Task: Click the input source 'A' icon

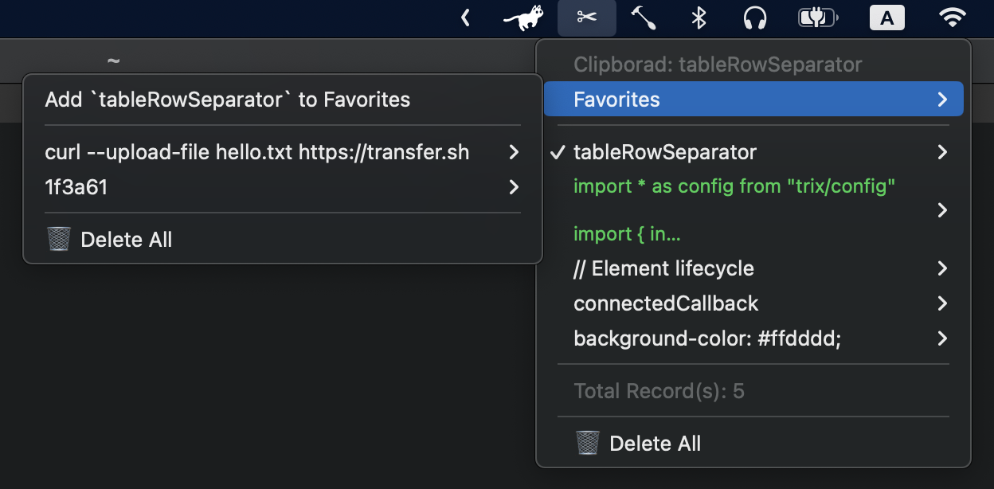Action: click(887, 18)
